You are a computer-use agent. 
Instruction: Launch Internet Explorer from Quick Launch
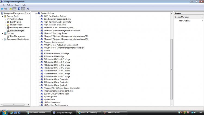pyautogui.click(x=12, y=113)
